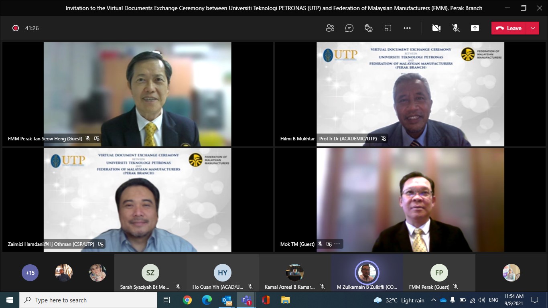
Task: Show the +15 additional participants
Action: coord(30,273)
